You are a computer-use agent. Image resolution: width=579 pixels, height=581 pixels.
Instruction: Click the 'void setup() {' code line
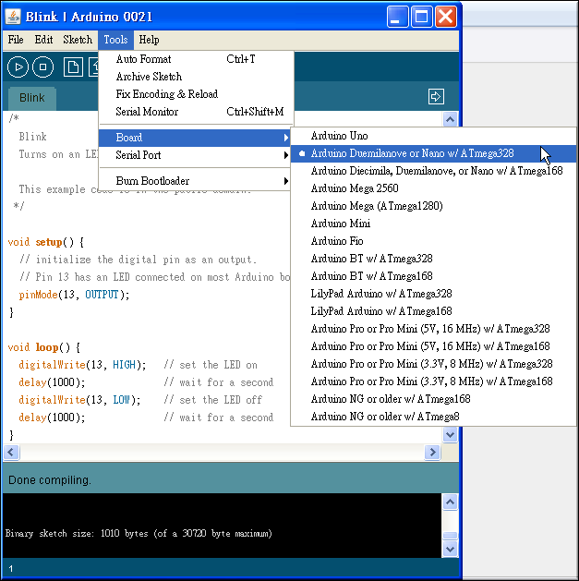point(46,242)
